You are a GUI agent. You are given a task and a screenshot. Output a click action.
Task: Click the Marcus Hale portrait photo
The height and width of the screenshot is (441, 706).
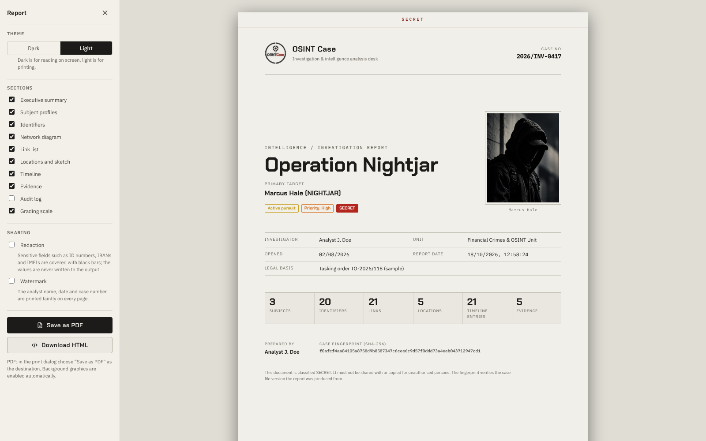pos(523,158)
